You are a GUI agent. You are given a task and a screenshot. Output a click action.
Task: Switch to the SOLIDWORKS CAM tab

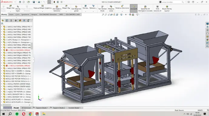coord(72,14)
